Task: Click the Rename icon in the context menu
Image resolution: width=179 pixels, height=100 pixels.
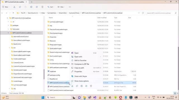Action: [81, 86]
